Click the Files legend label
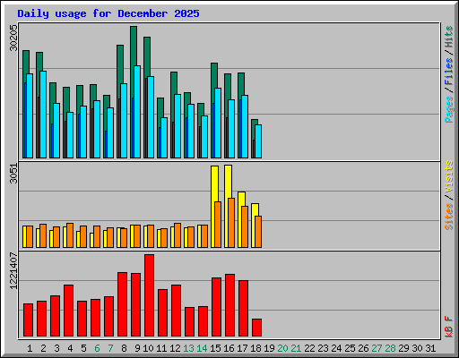 448,72
